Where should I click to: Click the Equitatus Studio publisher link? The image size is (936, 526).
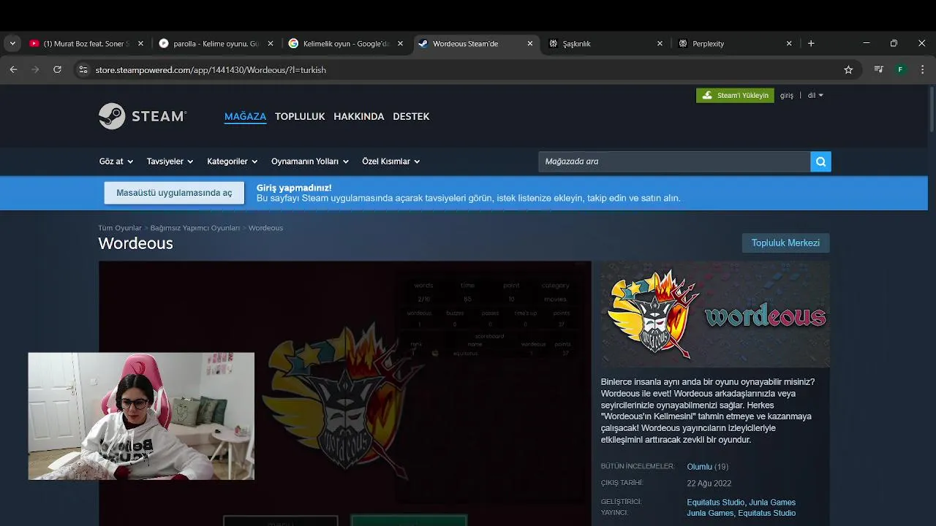tap(767, 513)
